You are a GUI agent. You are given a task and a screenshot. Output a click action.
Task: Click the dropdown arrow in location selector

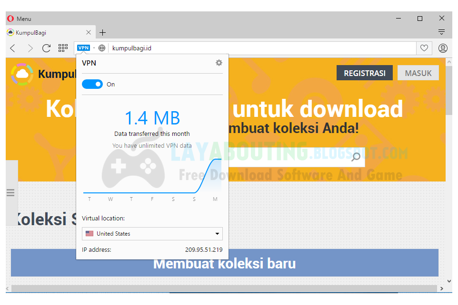tap(217, 234)
